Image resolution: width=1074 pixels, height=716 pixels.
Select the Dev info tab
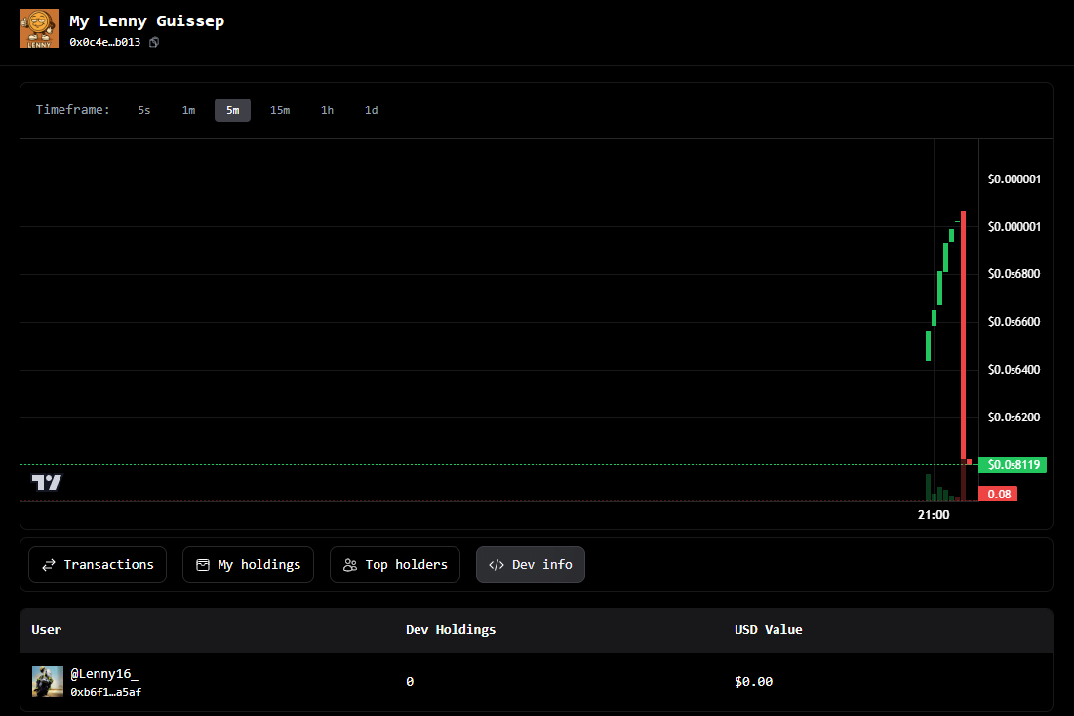click(531, 565)
